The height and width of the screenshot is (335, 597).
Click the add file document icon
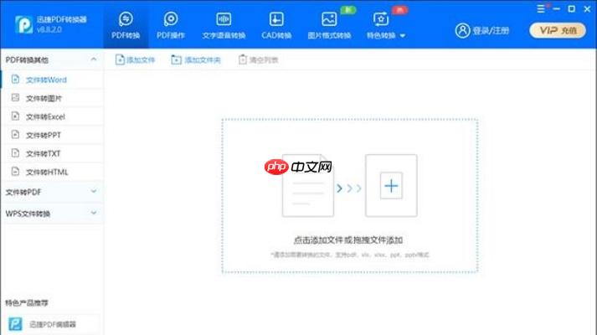click(120, 59)
